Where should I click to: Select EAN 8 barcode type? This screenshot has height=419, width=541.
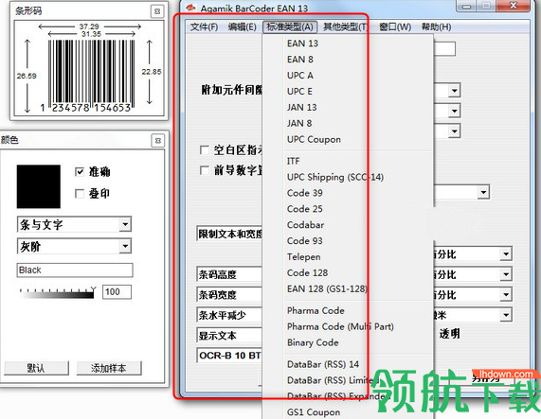coord(299,60)
